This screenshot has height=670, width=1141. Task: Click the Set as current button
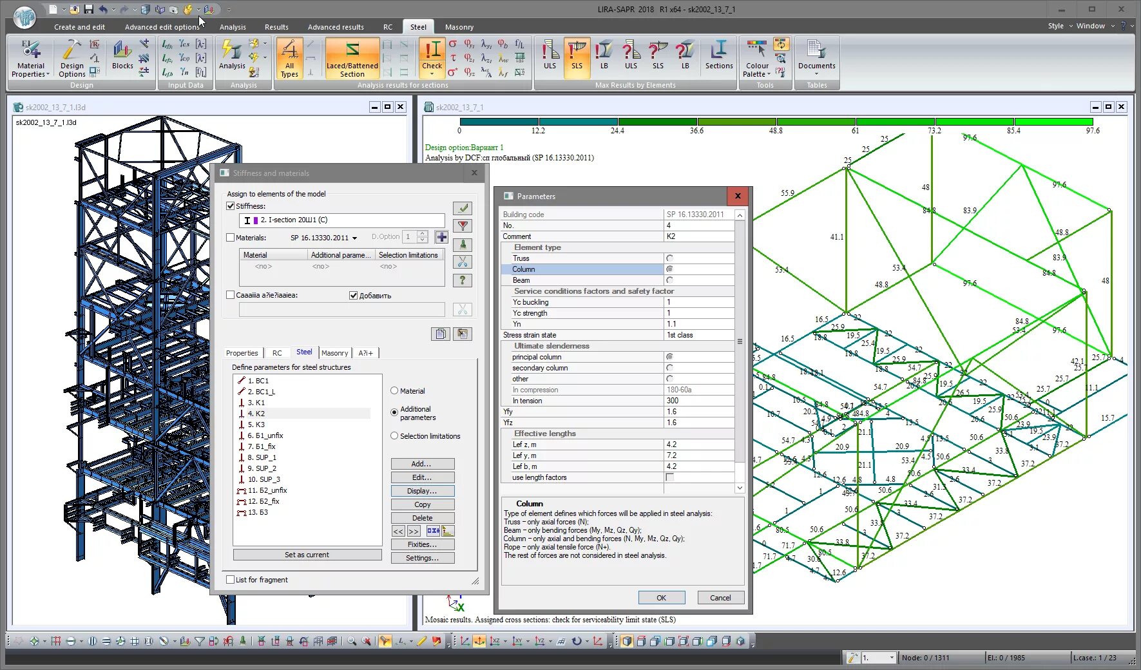click(307, 555)
